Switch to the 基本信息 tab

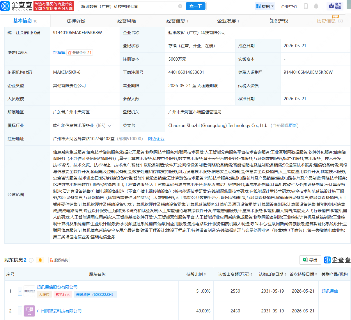(25, 21)
